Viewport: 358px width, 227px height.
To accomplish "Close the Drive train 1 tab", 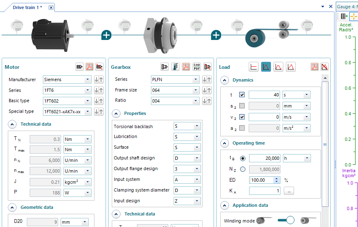I will click(51, 7).
